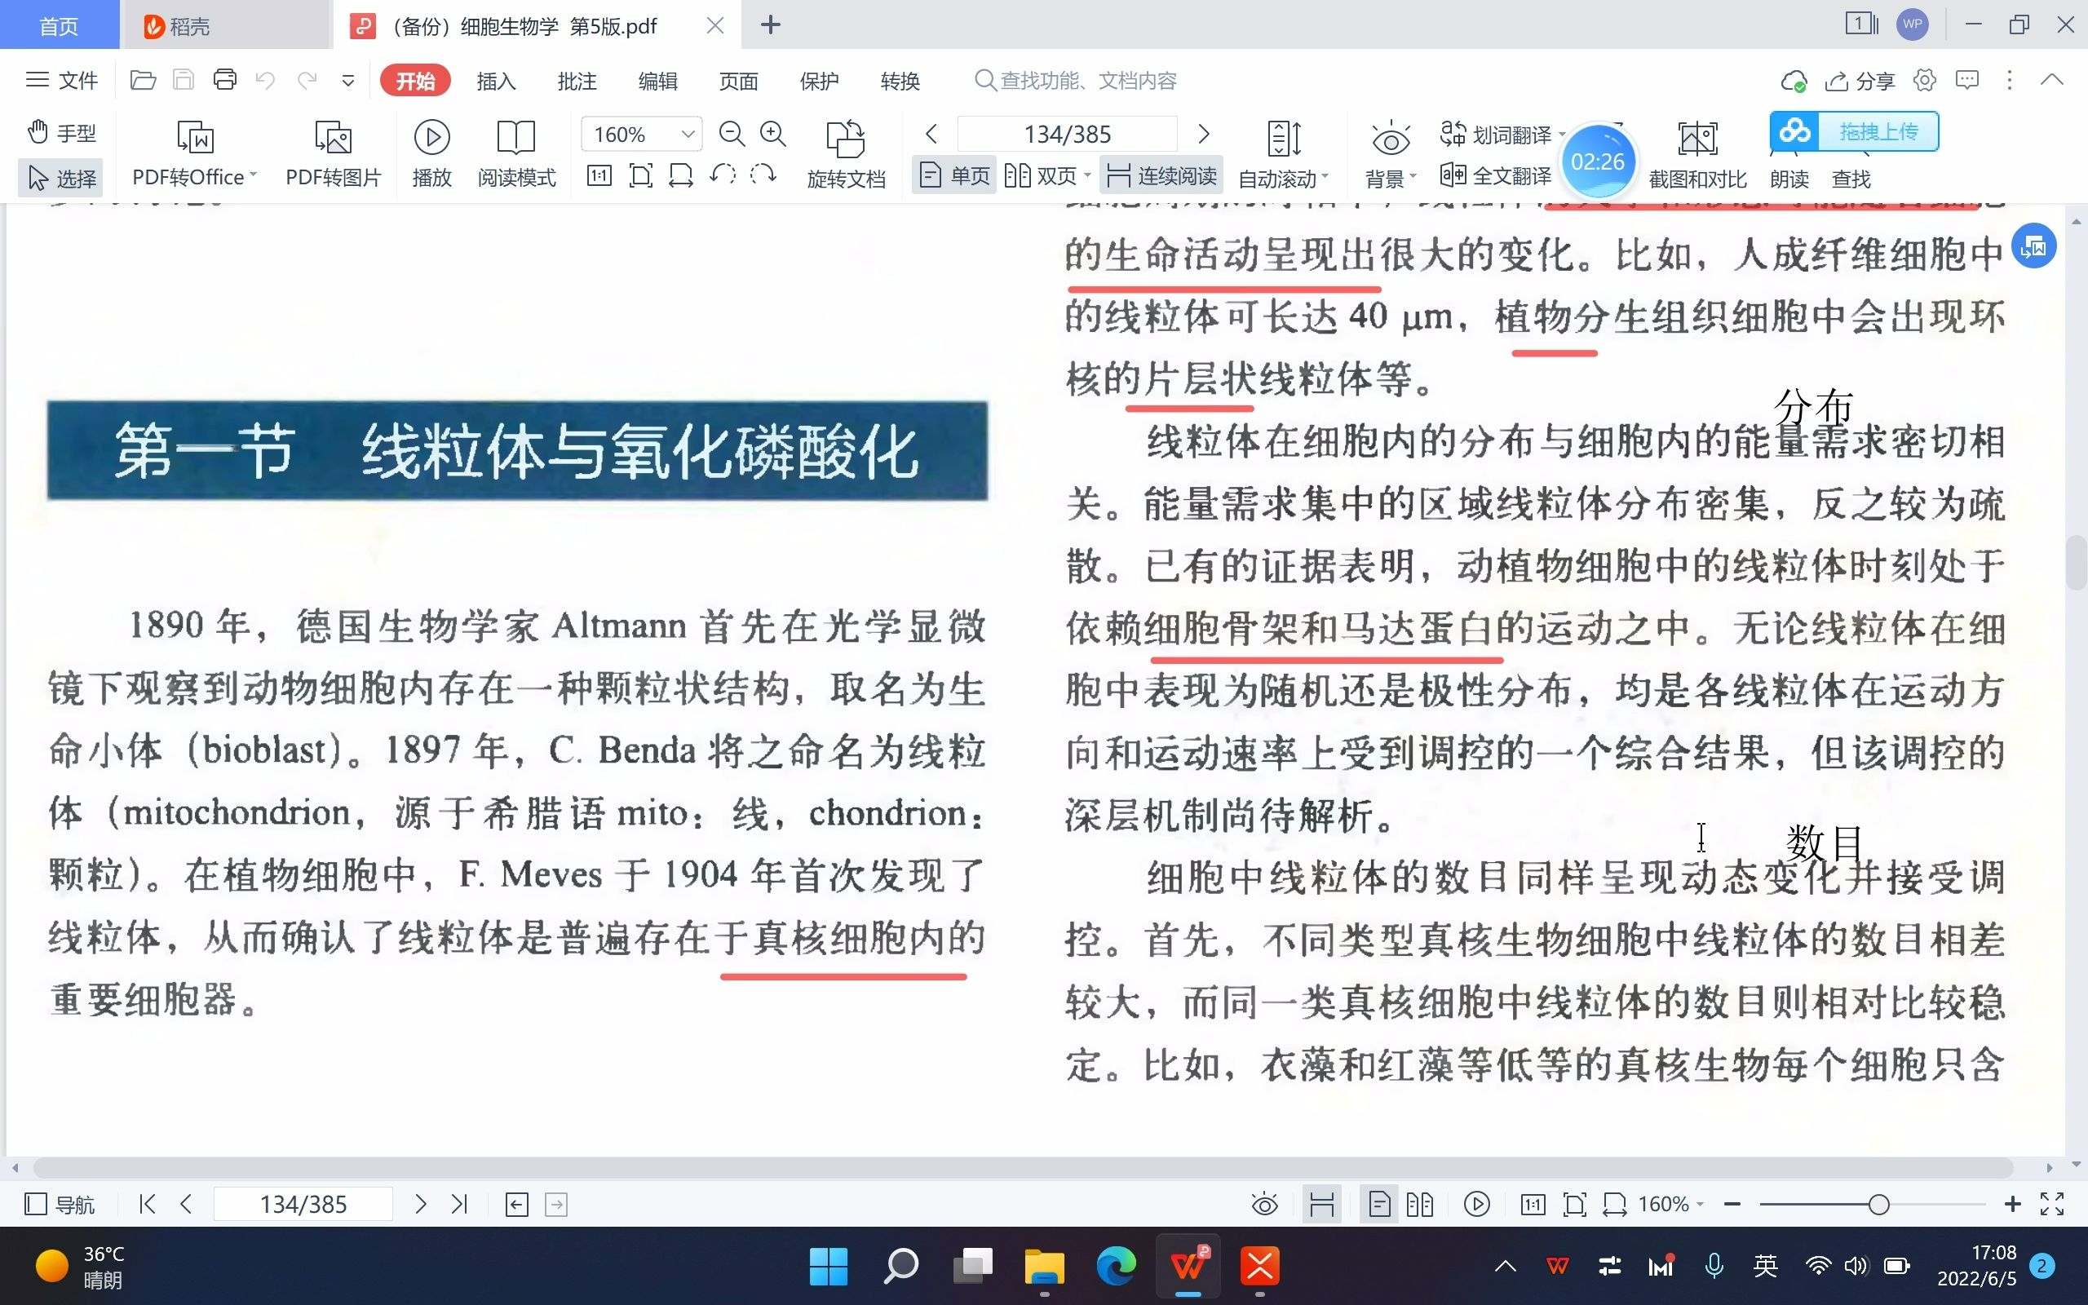
Task: Go to previous page arrow in toolbar
Action: click(x=931, y=134)
